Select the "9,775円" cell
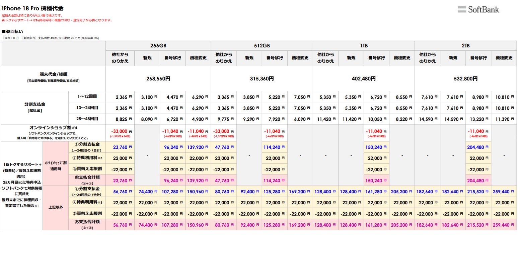 coord(224,119)
